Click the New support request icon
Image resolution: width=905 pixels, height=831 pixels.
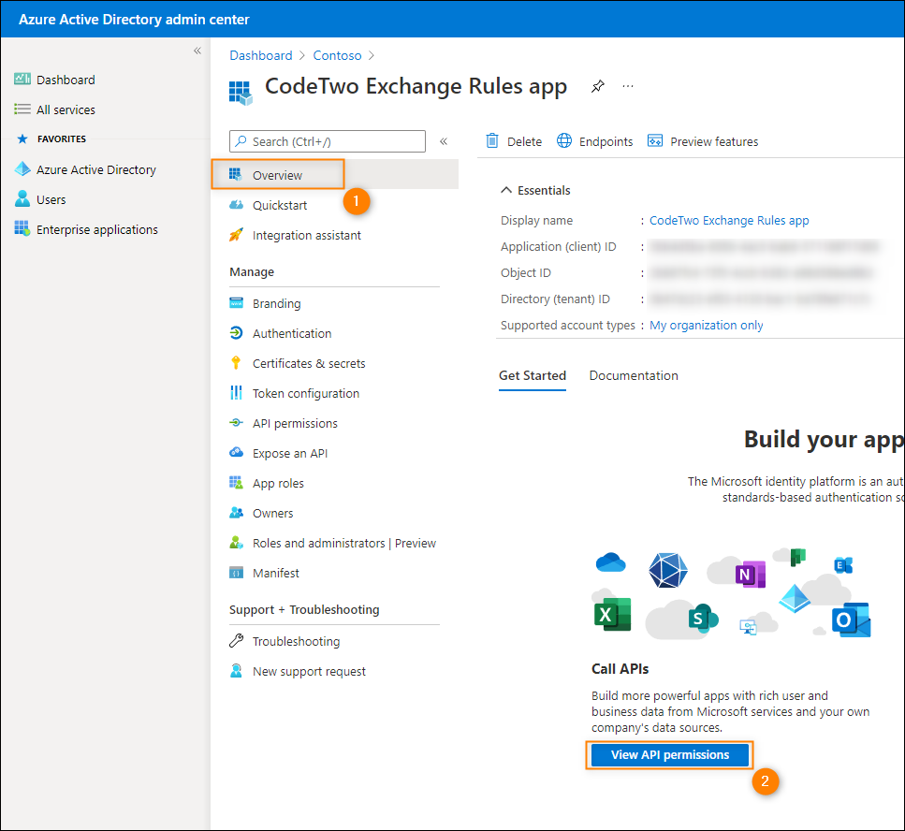(236, 671)
